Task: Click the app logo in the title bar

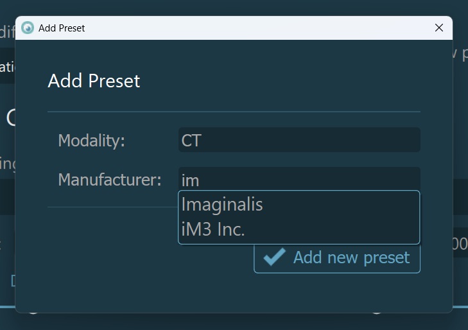Action: (28, 28)
